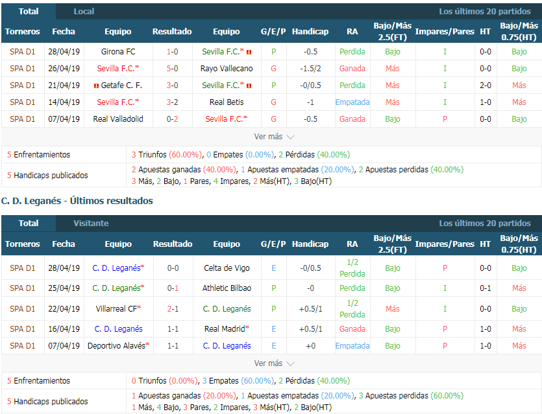542x414 pixels.
Task: Click date 26/04/19 in Sevilla table
Action: [64, 69]
